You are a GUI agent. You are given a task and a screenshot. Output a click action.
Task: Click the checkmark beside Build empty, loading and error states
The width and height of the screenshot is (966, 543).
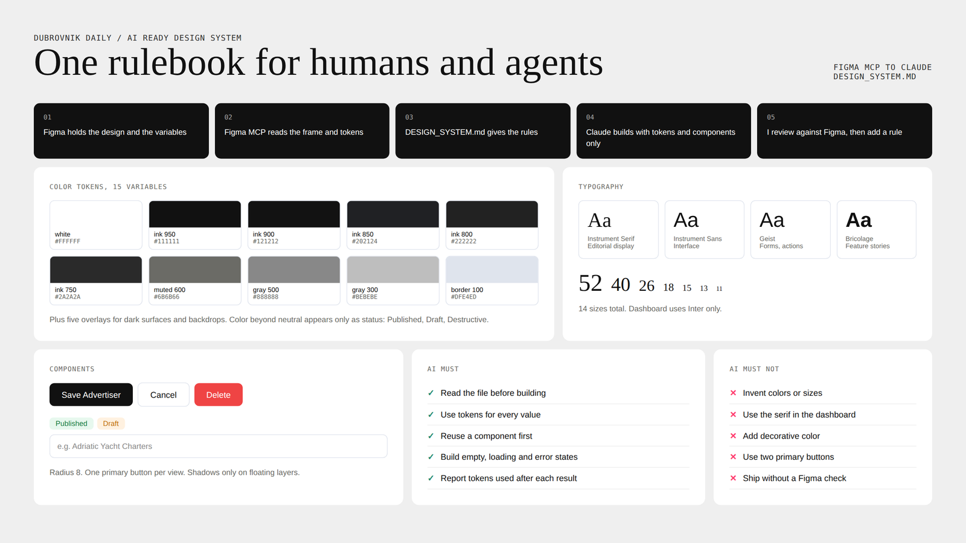point(431,457)
